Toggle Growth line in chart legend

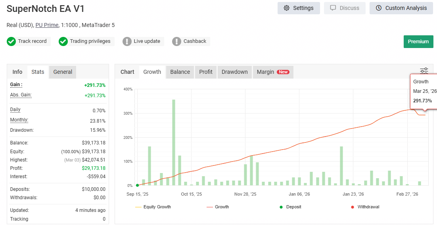[x=218, y=207]
